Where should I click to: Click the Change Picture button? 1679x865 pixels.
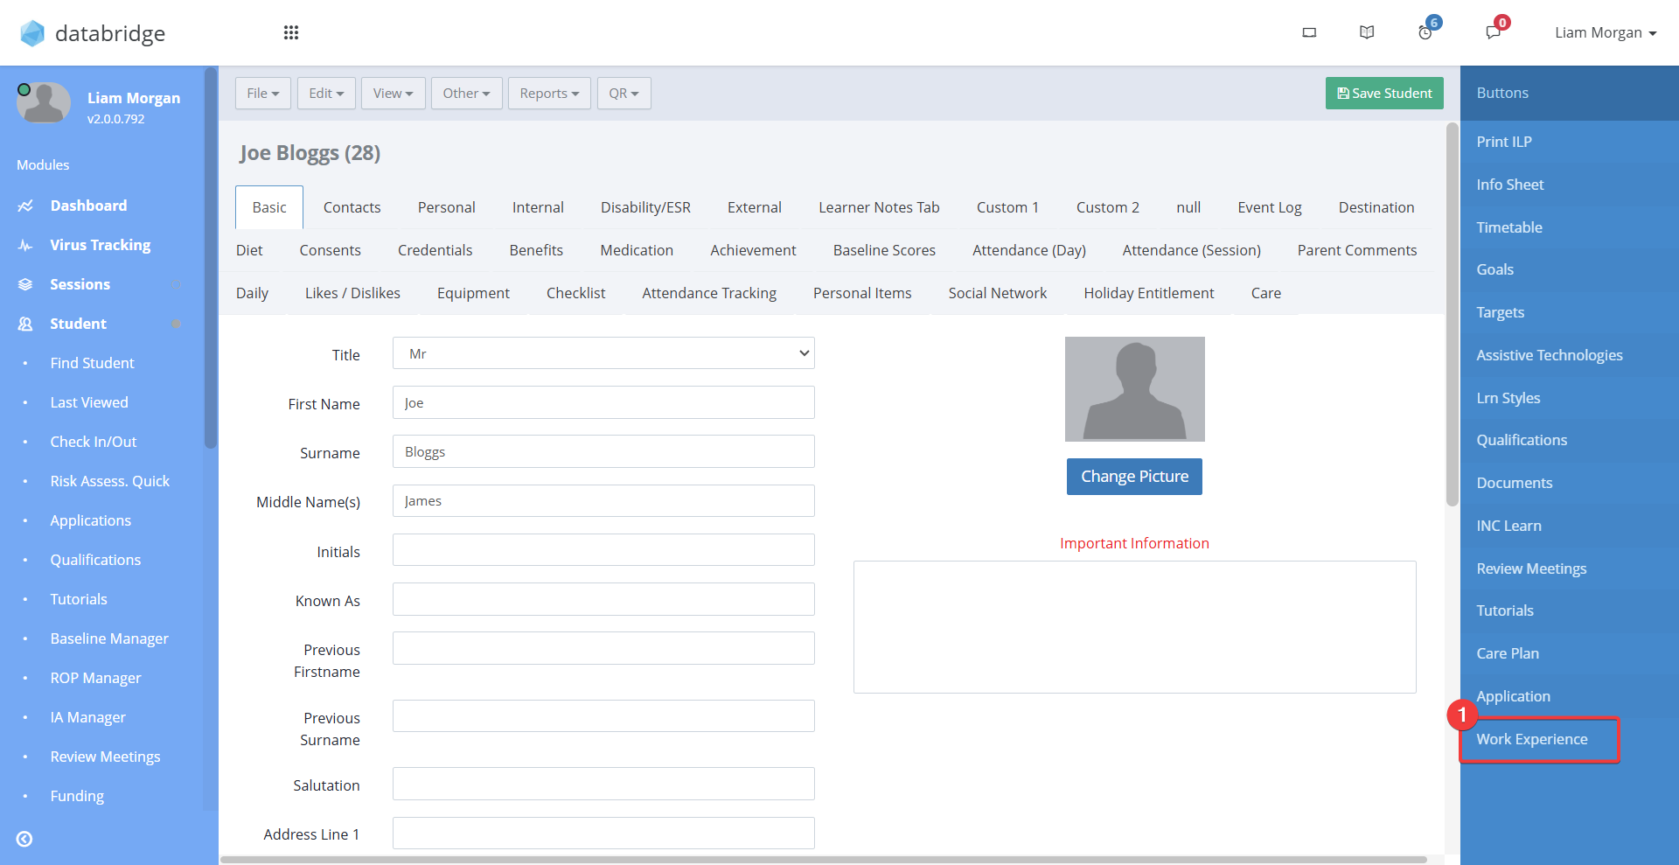click(x=1134, y=477)
